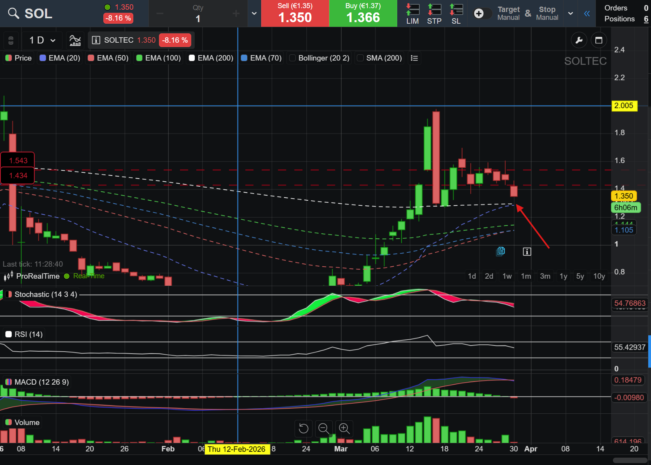Switch to the 3m time range
The width and height of the screenshot is (651, 465).
(545, 276)
